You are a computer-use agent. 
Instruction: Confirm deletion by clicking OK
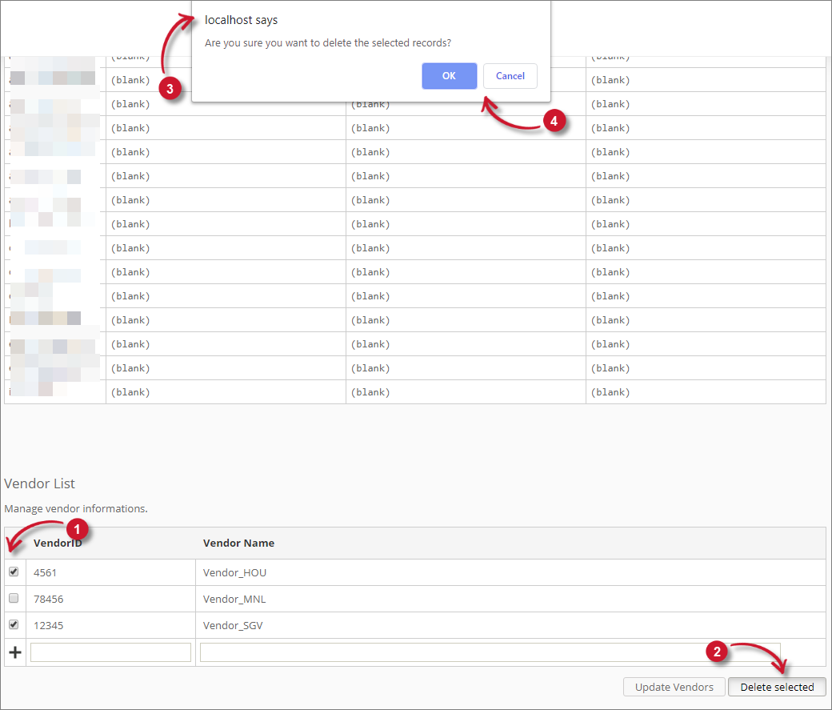[x=449, y=75]
